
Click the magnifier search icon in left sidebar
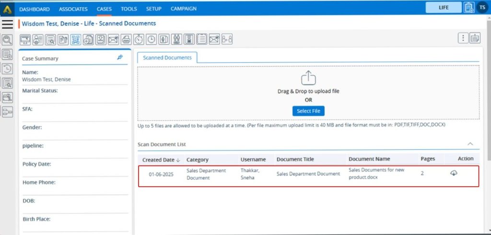[x=7, y=40]
